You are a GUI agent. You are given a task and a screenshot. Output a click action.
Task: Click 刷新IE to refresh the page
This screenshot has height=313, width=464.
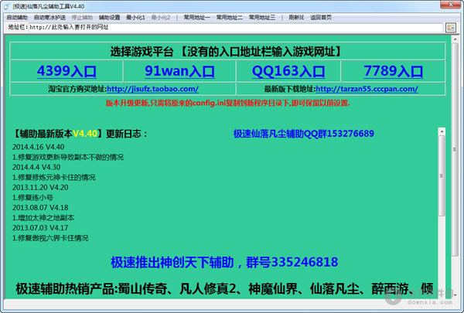click(x=296, y=18)
